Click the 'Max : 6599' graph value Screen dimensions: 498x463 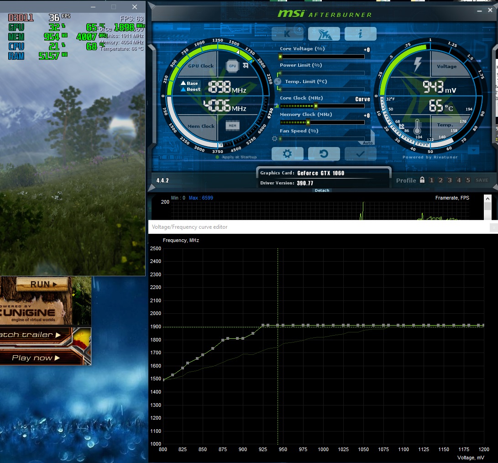(201, 198)
